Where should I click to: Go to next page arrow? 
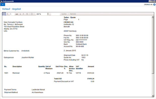23,14
